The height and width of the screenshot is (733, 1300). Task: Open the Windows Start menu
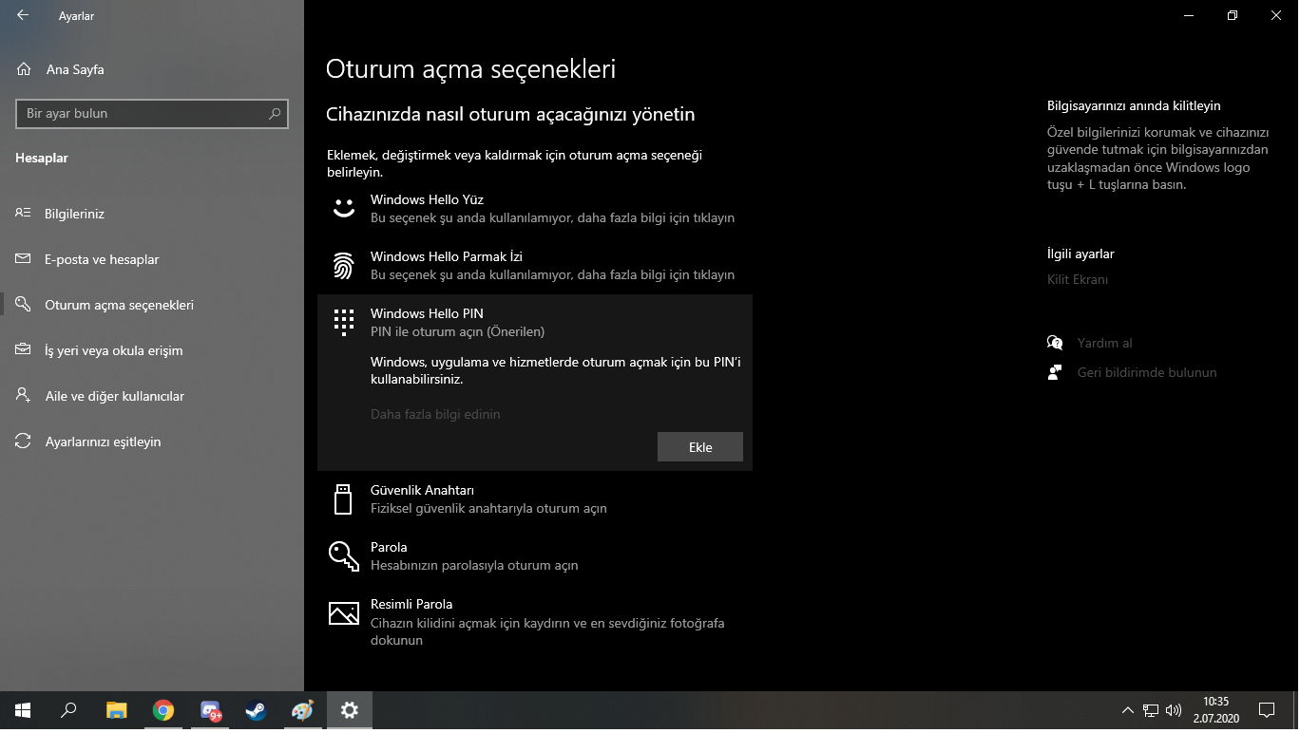(x=23, y=710)
